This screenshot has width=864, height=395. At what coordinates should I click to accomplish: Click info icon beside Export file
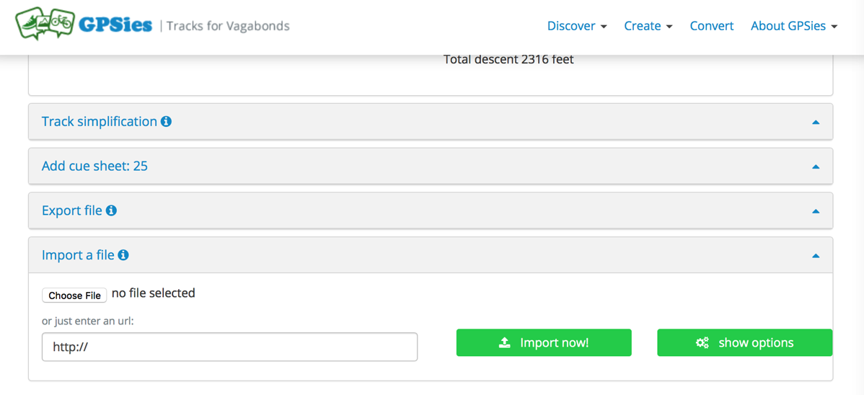pyautogui.click(x=111, y=210)
